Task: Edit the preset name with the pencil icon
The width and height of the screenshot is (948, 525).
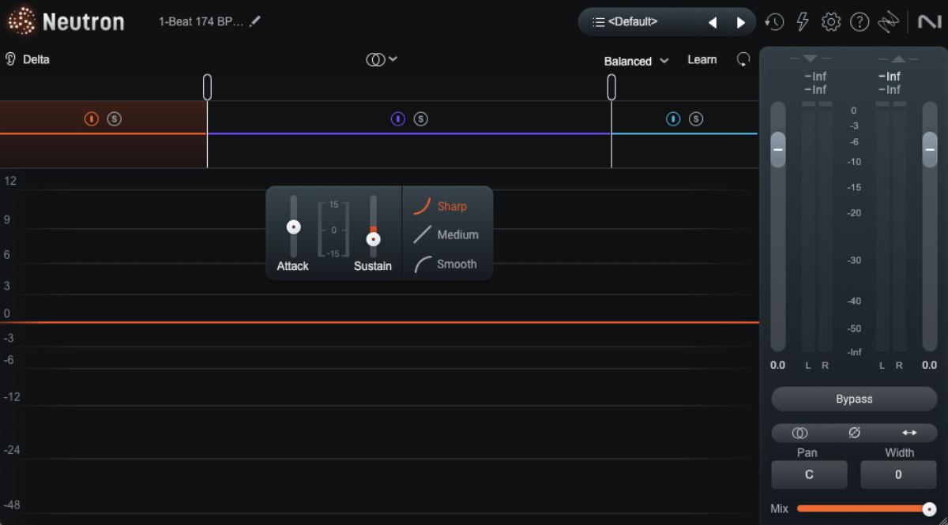Action: (254, 22)
